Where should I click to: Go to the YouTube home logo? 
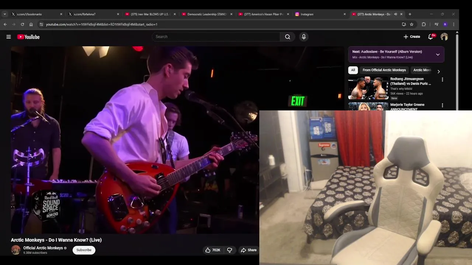pyautogui.click(x=28, y=37)
